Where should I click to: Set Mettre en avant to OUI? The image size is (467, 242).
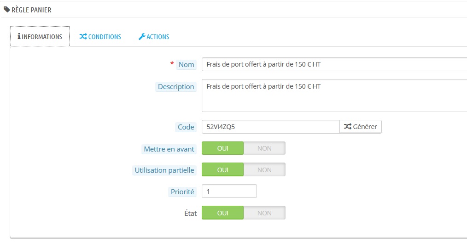pos(223,148)
